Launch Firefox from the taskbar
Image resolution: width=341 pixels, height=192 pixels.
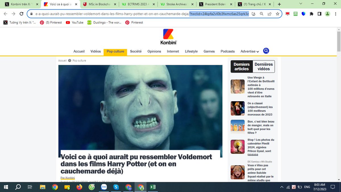click(79, 187)
